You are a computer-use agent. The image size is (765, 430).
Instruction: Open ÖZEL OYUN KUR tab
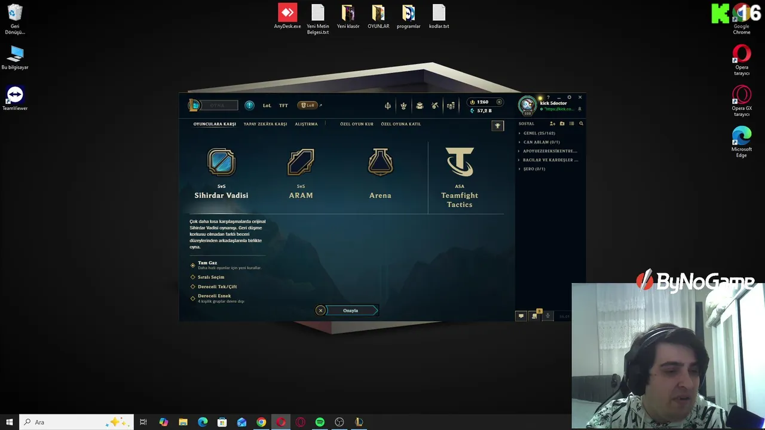[x=357, y=124]
